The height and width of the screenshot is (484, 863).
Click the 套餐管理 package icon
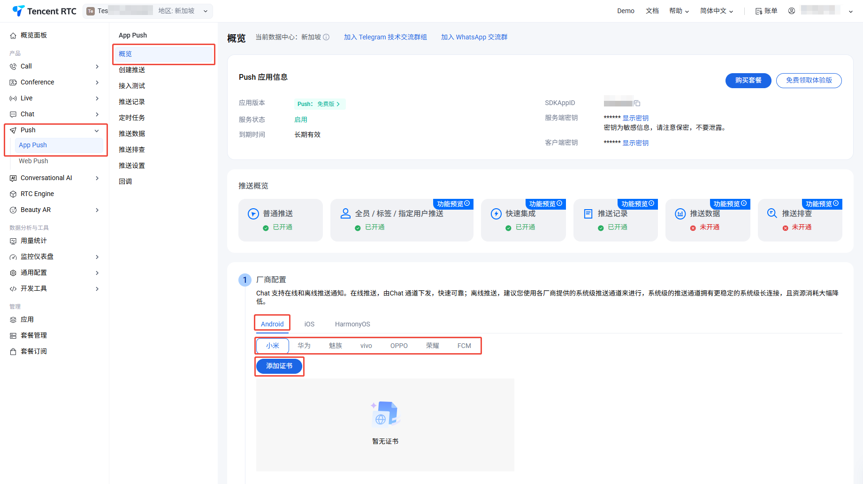pyautogui.click(x=13, y=336)
